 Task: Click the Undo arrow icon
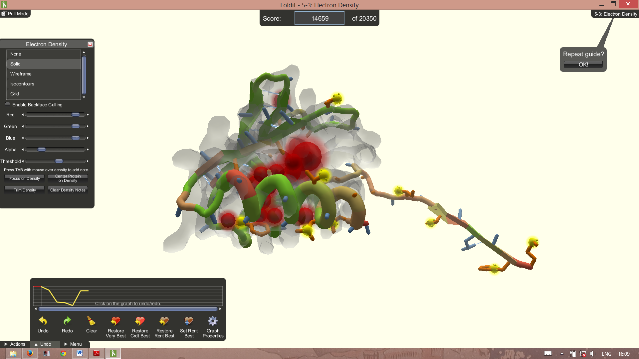pos(43,321)
